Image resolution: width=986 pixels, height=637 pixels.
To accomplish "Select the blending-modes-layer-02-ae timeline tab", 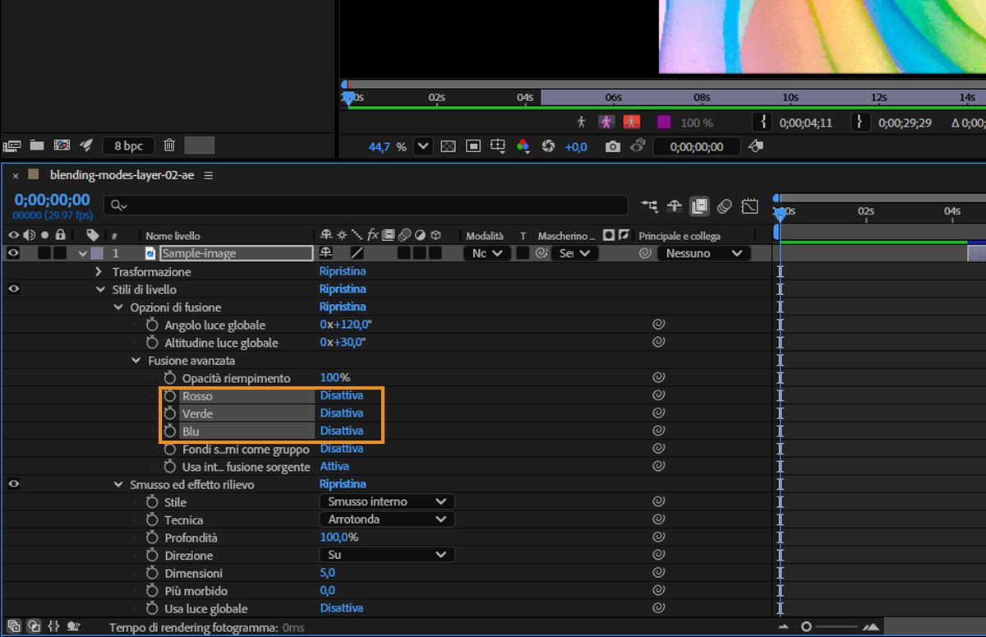I will (x=122, y=175).
